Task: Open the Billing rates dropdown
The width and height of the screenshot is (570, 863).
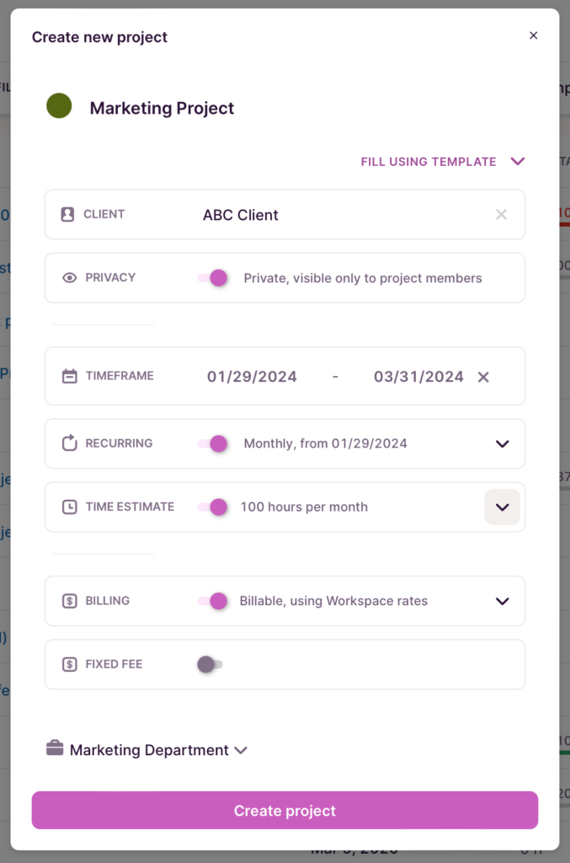Action: point(502,601)
